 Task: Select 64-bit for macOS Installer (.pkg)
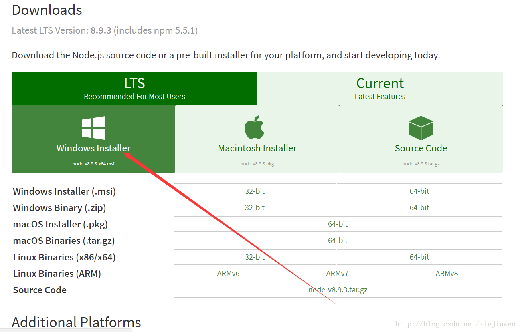tap(338, 224)
